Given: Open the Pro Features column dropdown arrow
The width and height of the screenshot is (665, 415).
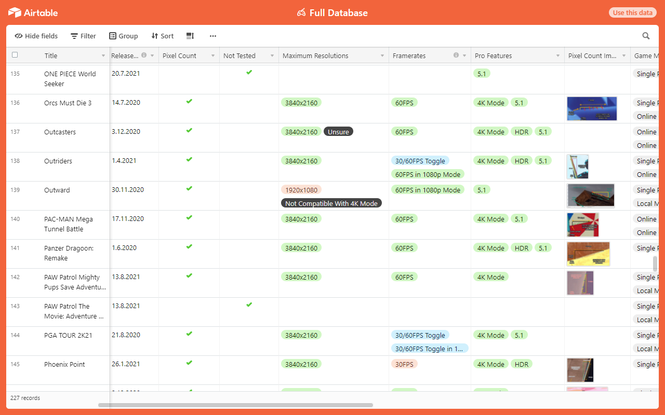Looking at the screenshot, I should [x=558, y=56].
